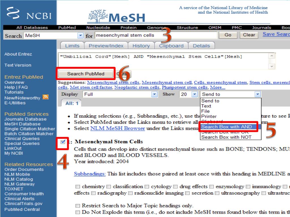The width and height of the screenshot is (290, 217).
Task: Check Restrict Search to Major Topic headings
Action: [x=78, y=206]
